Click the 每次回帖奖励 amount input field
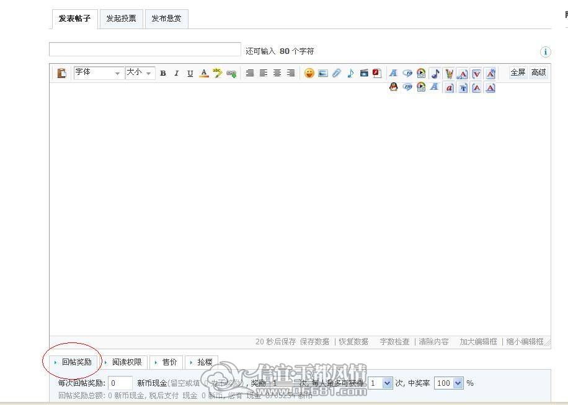Image resolution: width=568 pixels, height=405 pixels. [120, 383]
